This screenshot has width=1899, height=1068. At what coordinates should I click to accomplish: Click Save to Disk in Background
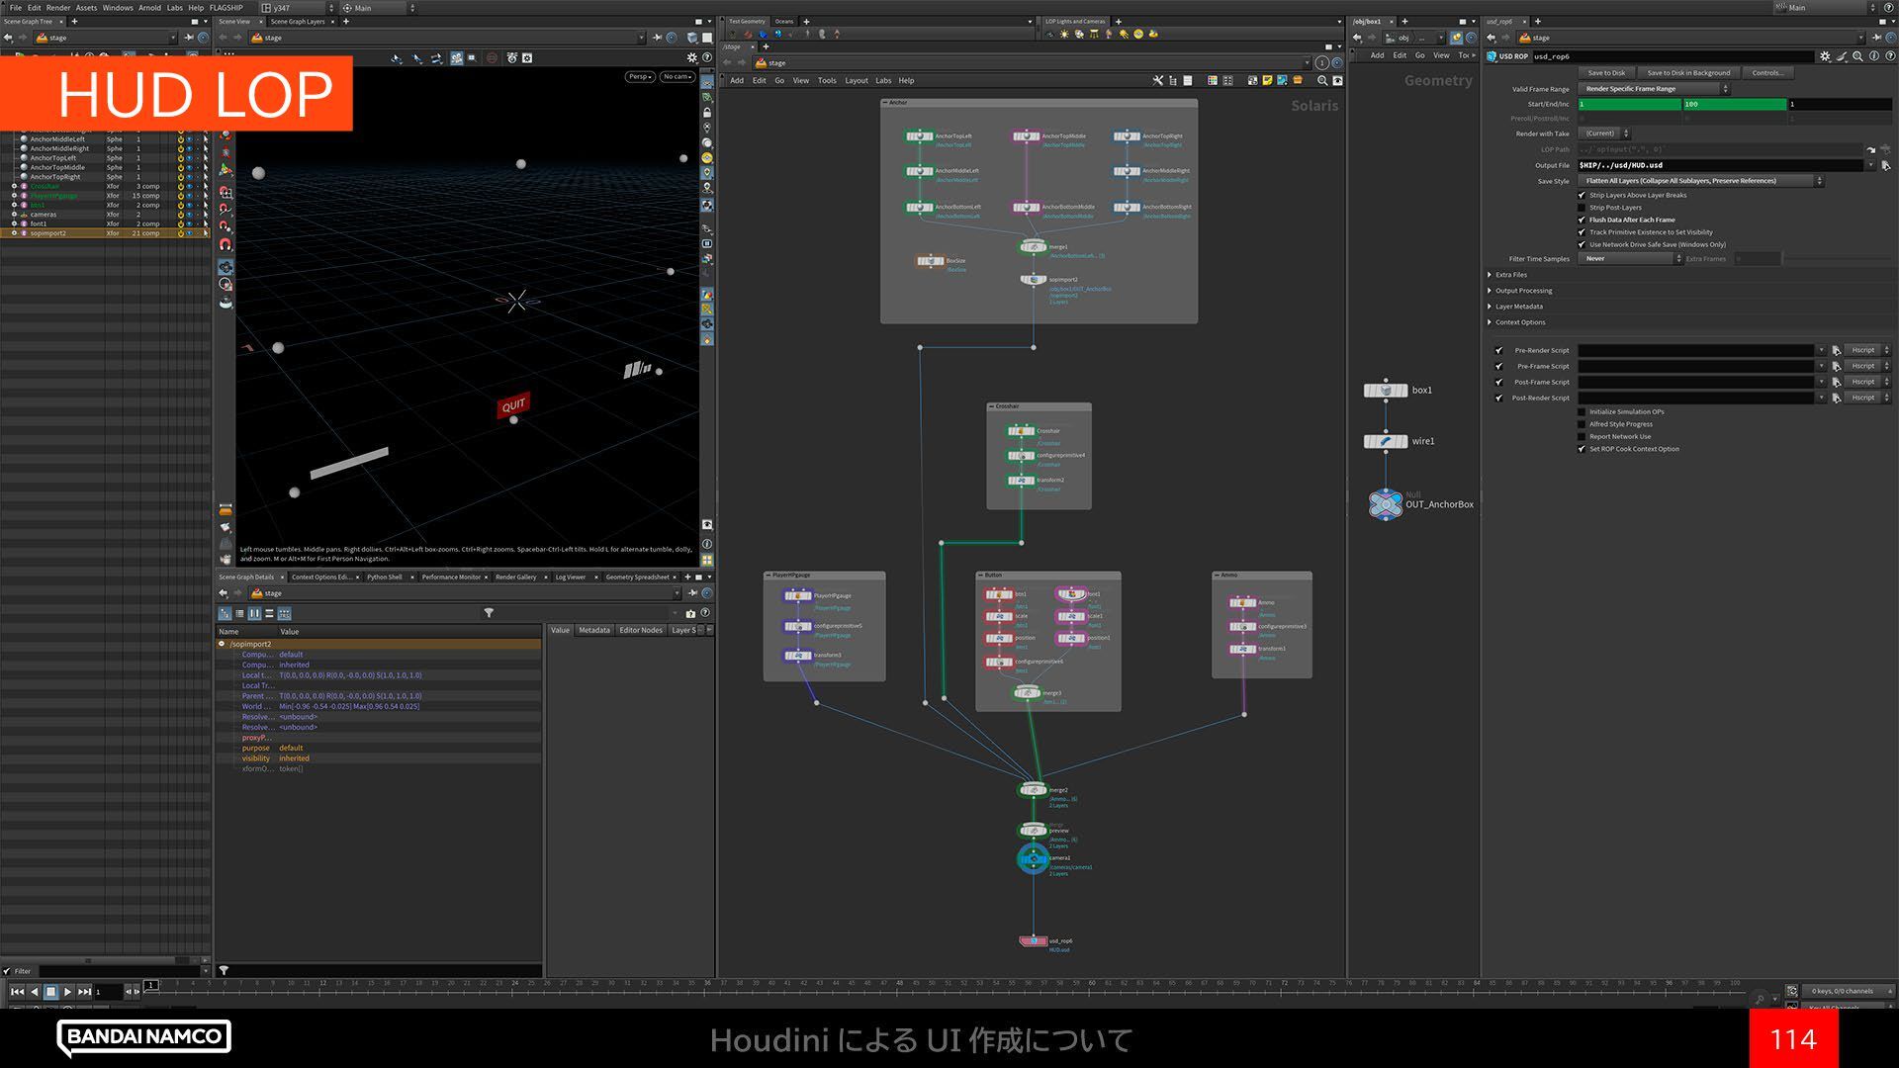(x=1687, y=72)
